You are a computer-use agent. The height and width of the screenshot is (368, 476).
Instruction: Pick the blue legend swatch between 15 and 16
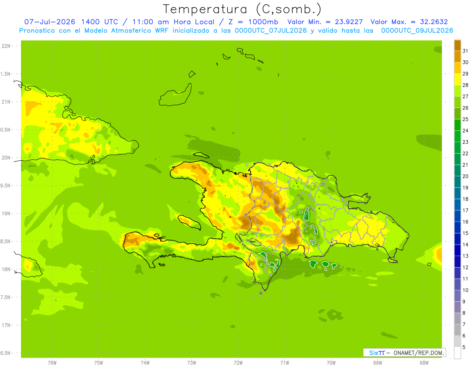pyautogui.click(x=457, y=227)
